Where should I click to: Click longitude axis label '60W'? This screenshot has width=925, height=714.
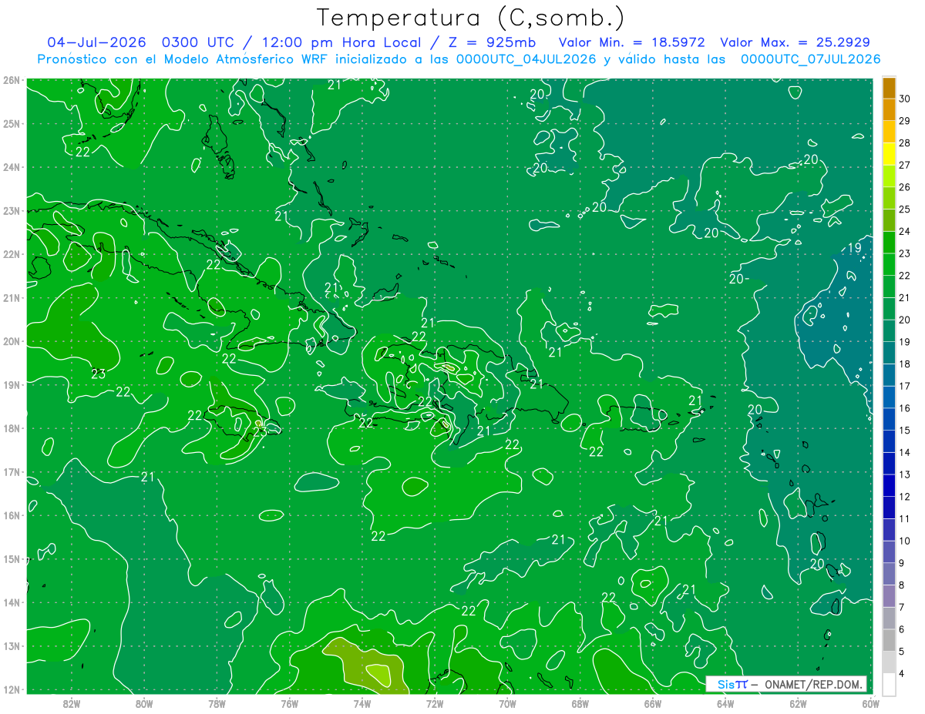[870, 703]
